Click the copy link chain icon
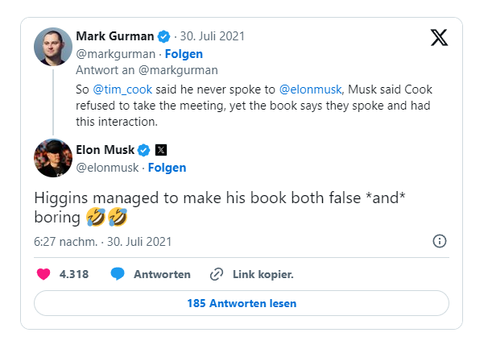The height and width of the screenshot is (341, 488). (x=216, y=274)
